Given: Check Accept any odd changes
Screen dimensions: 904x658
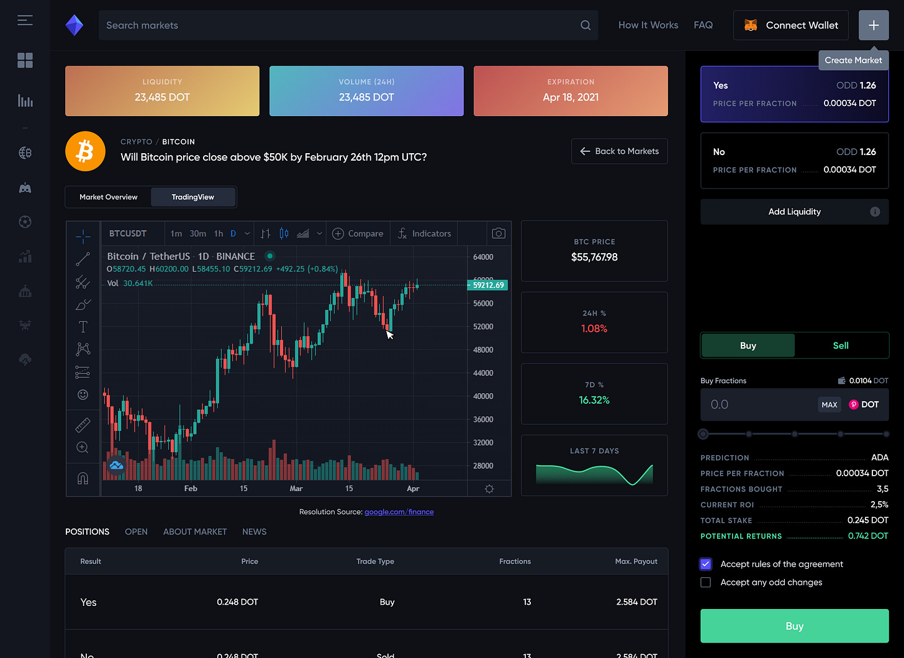Looking at the screenshot, I should [x=705, y=582].
